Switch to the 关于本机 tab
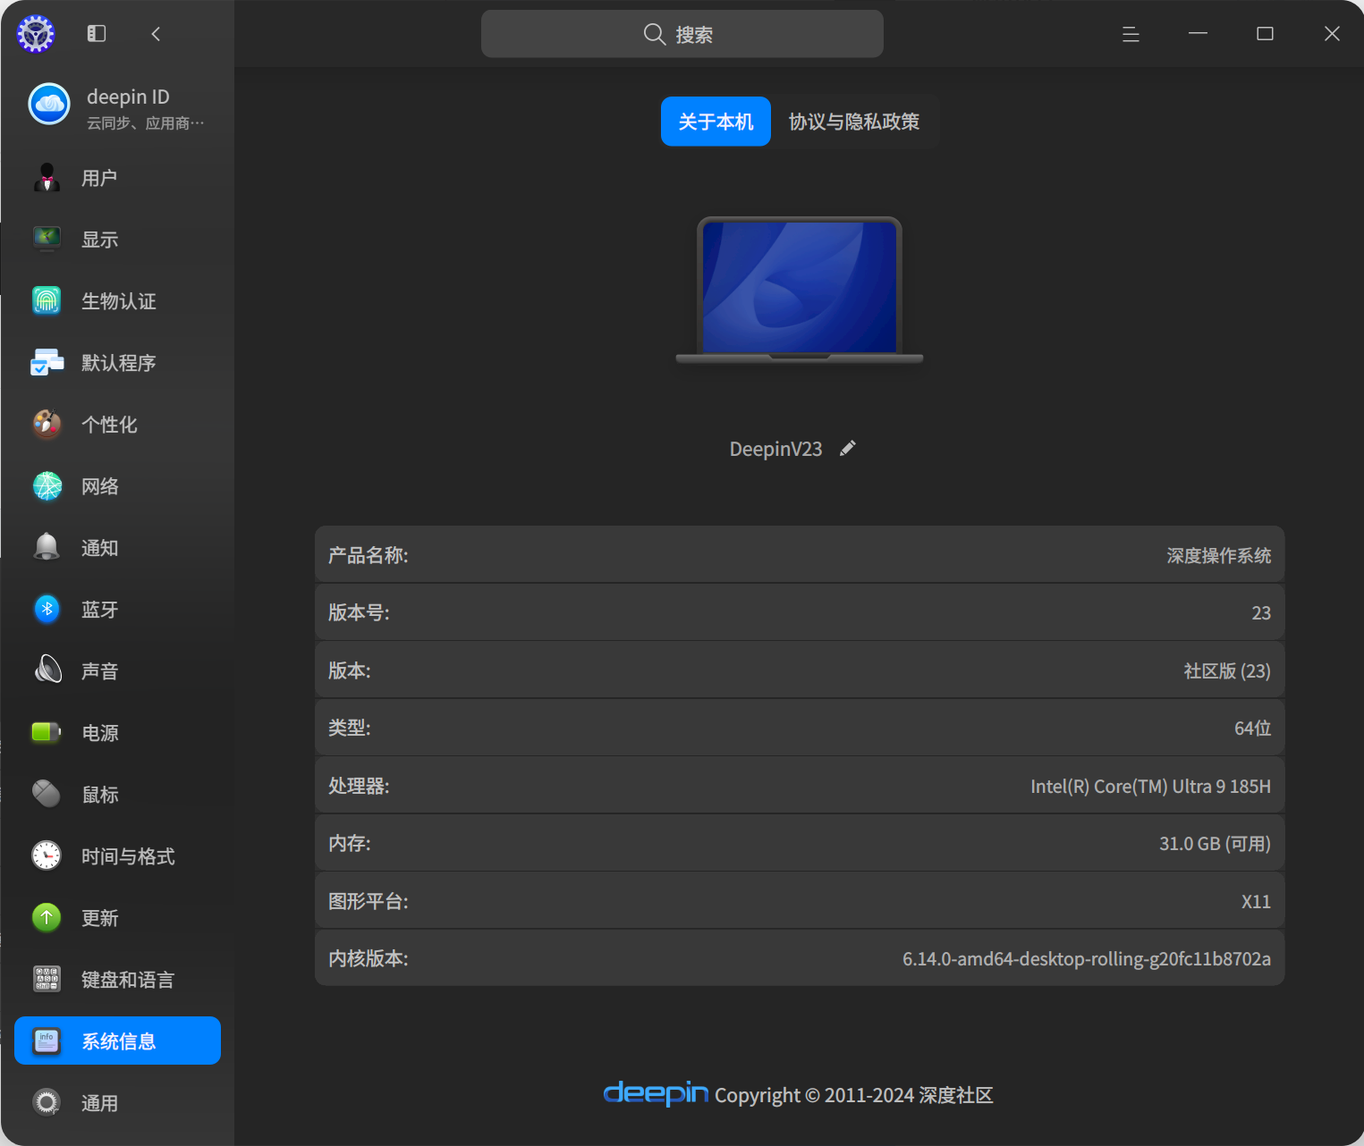The image size is (1364, 1146). tap(716, 122)
